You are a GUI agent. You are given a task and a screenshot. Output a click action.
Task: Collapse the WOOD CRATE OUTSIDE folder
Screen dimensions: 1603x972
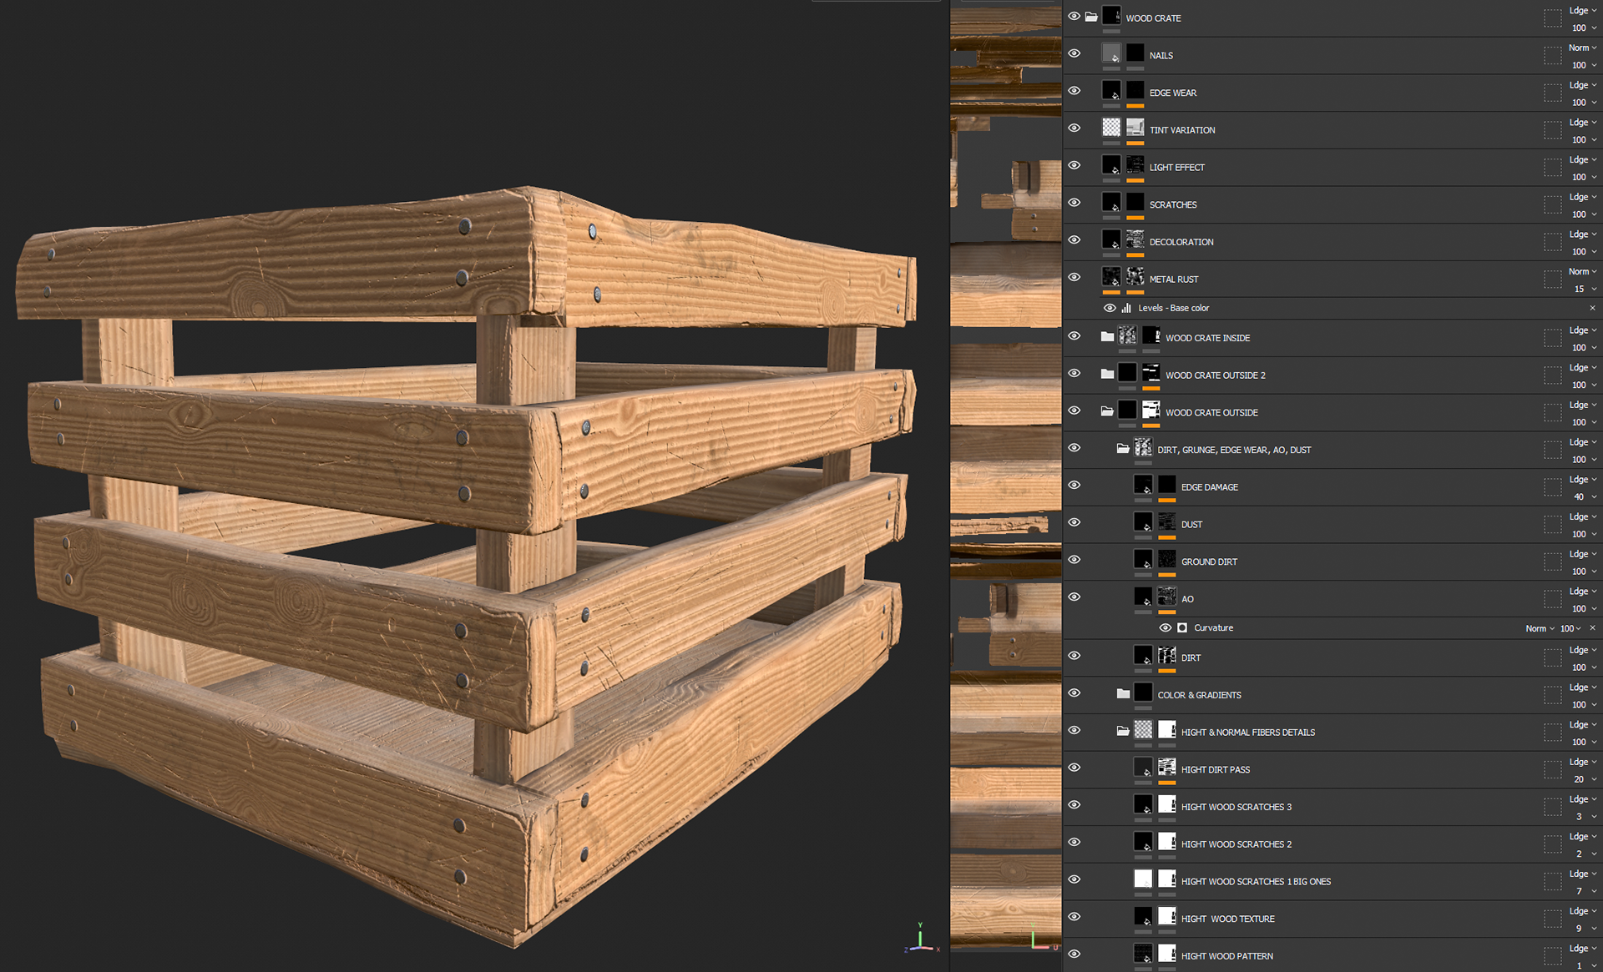[x=1107, y=411]
